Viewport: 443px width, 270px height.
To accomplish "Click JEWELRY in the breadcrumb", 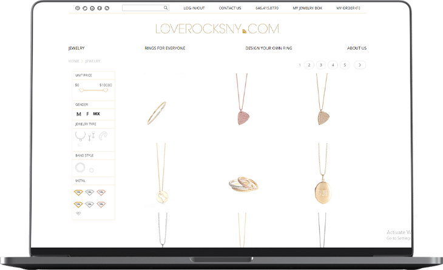I will pos(93,61).
